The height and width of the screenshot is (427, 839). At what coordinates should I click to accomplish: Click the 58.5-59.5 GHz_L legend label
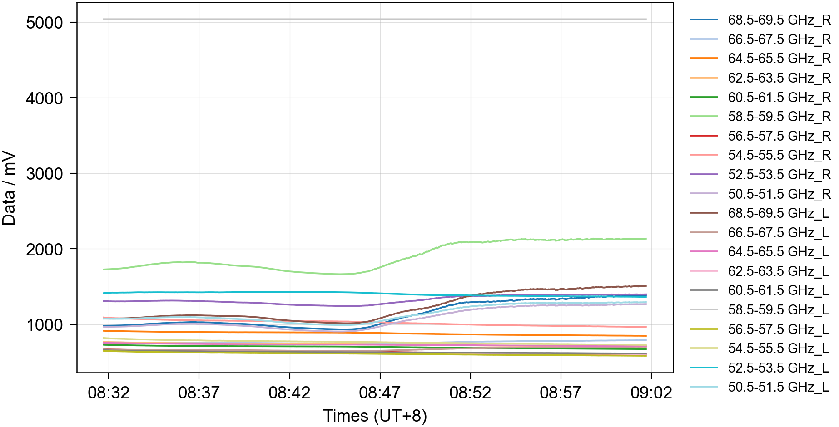[x=778, y=310]
